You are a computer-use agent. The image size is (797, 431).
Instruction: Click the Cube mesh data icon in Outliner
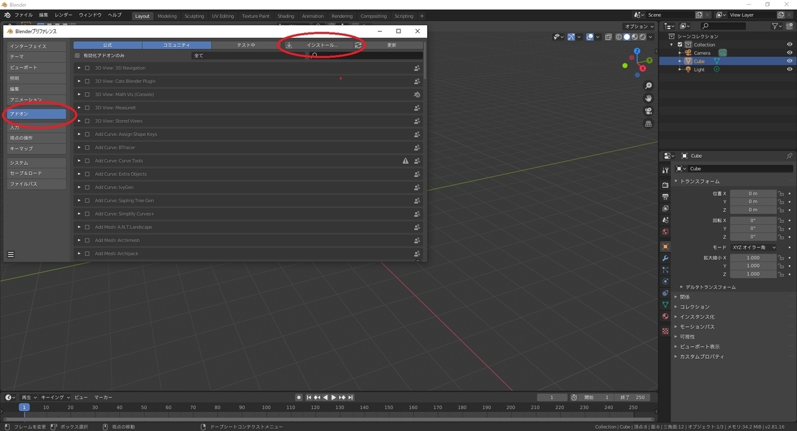click(x=717, y=61)
